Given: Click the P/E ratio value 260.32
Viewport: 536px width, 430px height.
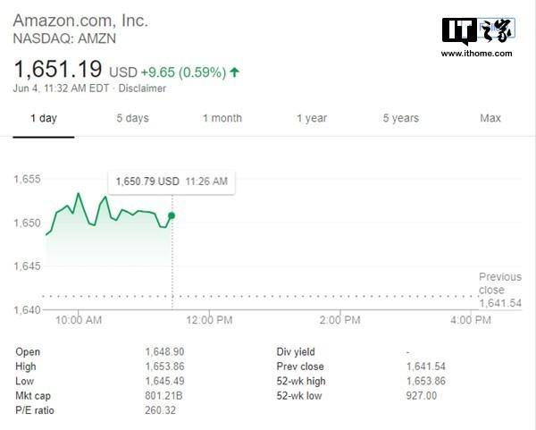Looking at the screenshot, I should [160, 410].
